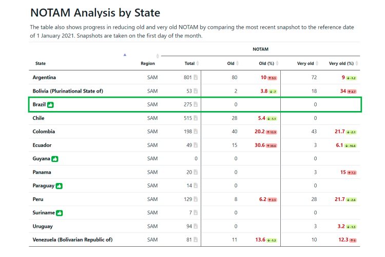Viewport: 385px width, 257px height.
Task: Select the Bolivia (Plurinational State of) row name
Action: pyautogui.click(x=68, y=91)
